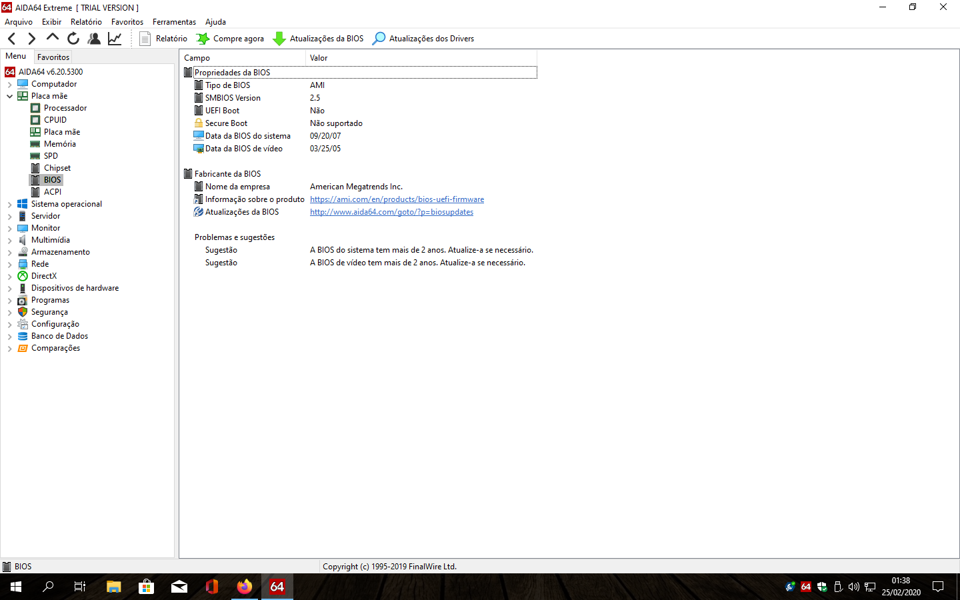Expand the DirectX tree node
The image size is (960, 600).
click(9, 277)
